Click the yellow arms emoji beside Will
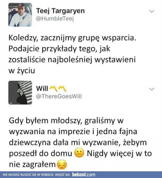 coord(58,89)
